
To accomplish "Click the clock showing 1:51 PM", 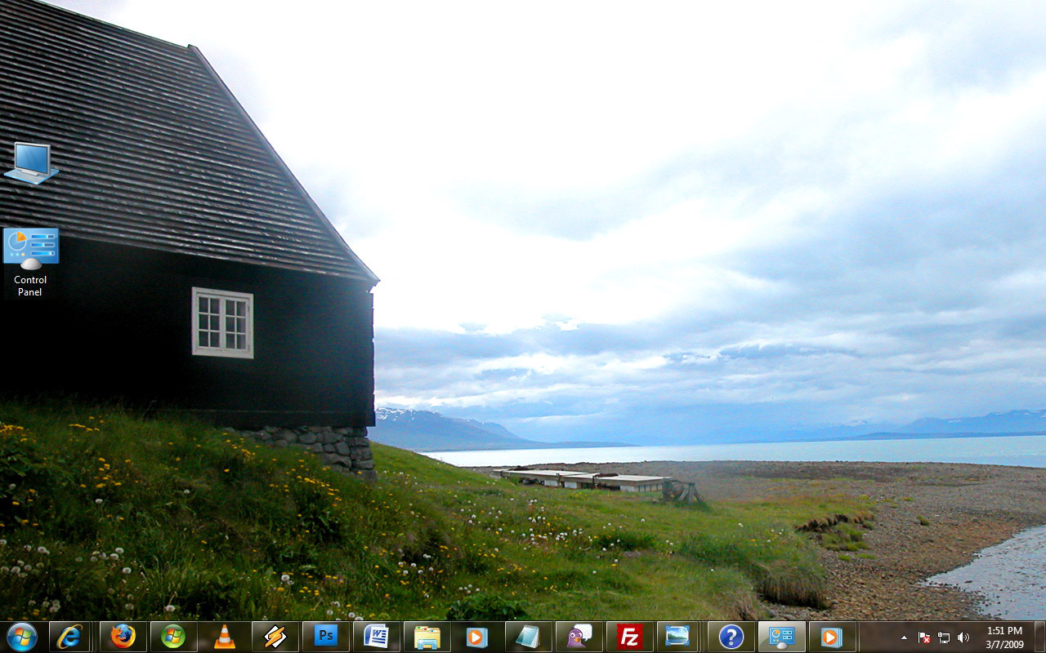I will (1004, 637).
